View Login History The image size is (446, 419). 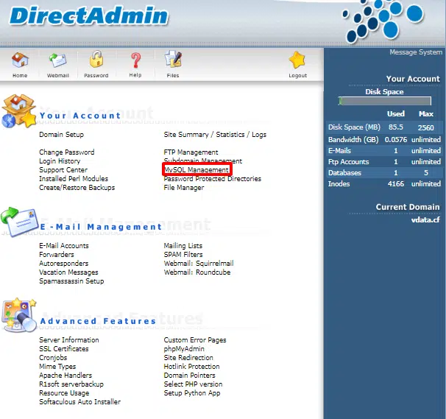click(x=60, y=161)
